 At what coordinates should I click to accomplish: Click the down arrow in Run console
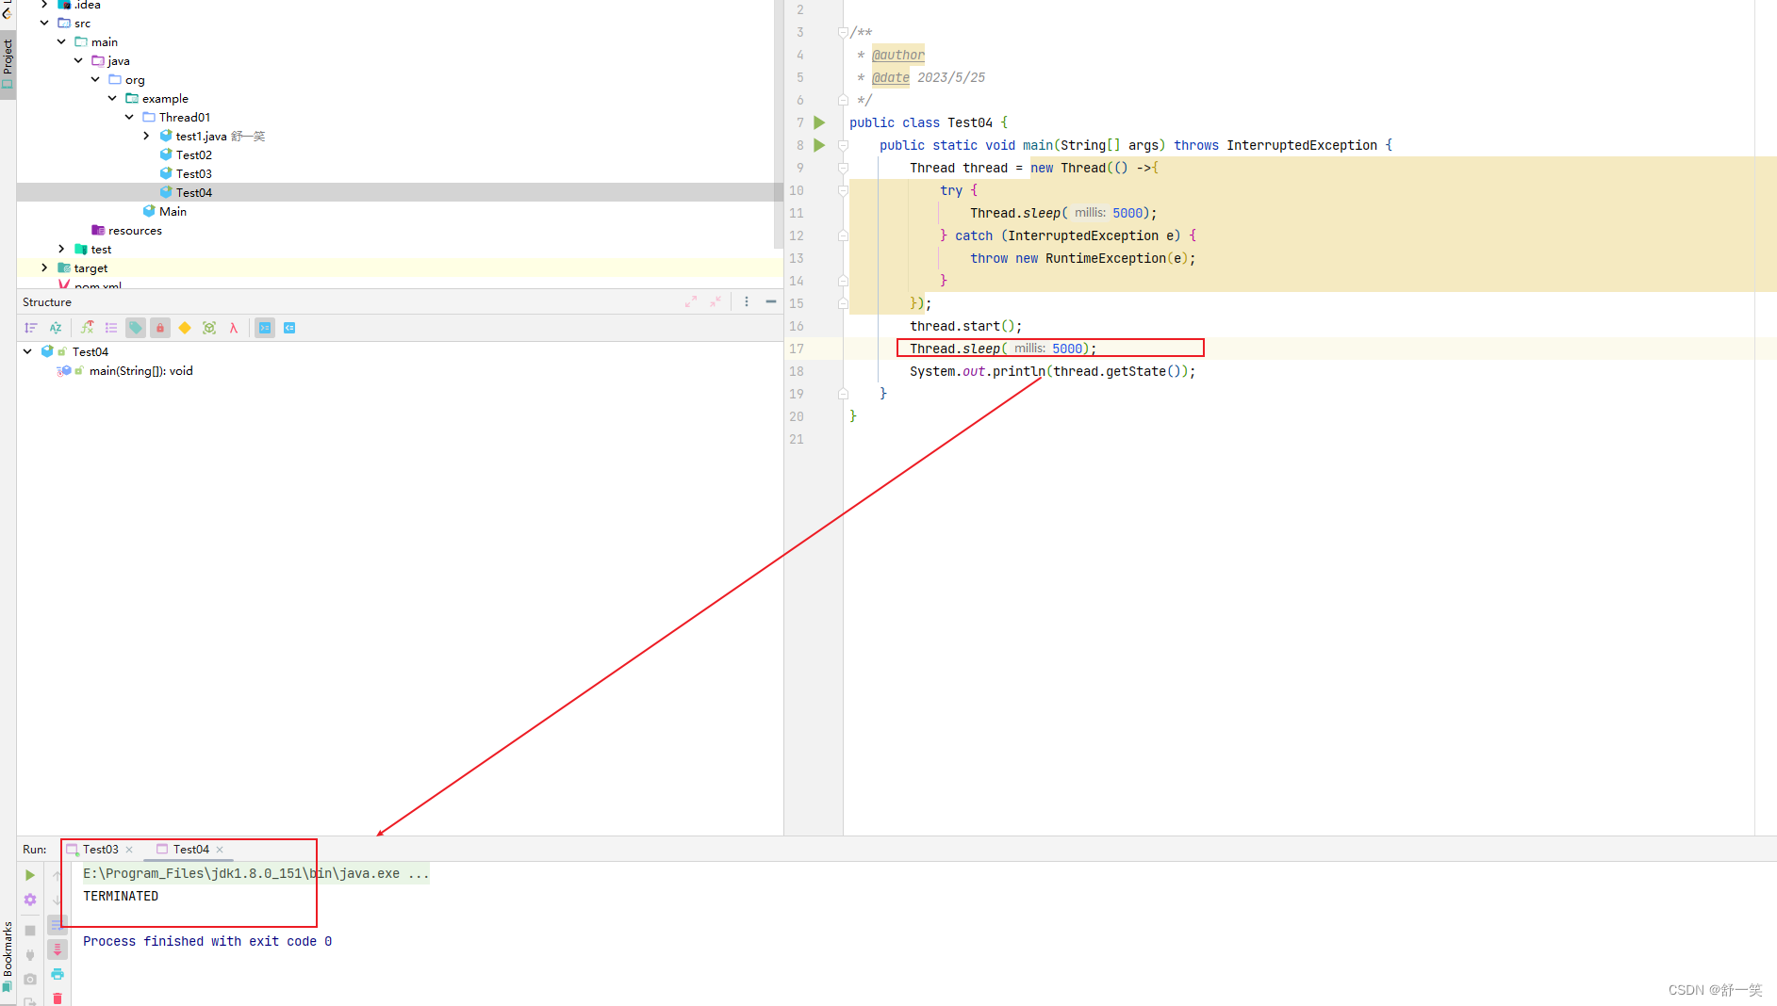tap(58, 900)
